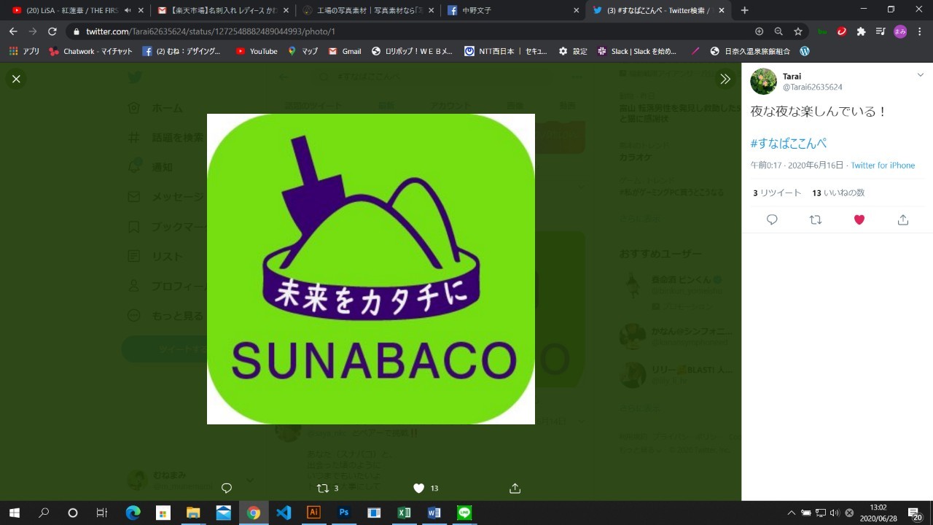Collapse the tweet sidebar with double-chevron icon

(725, 79)
